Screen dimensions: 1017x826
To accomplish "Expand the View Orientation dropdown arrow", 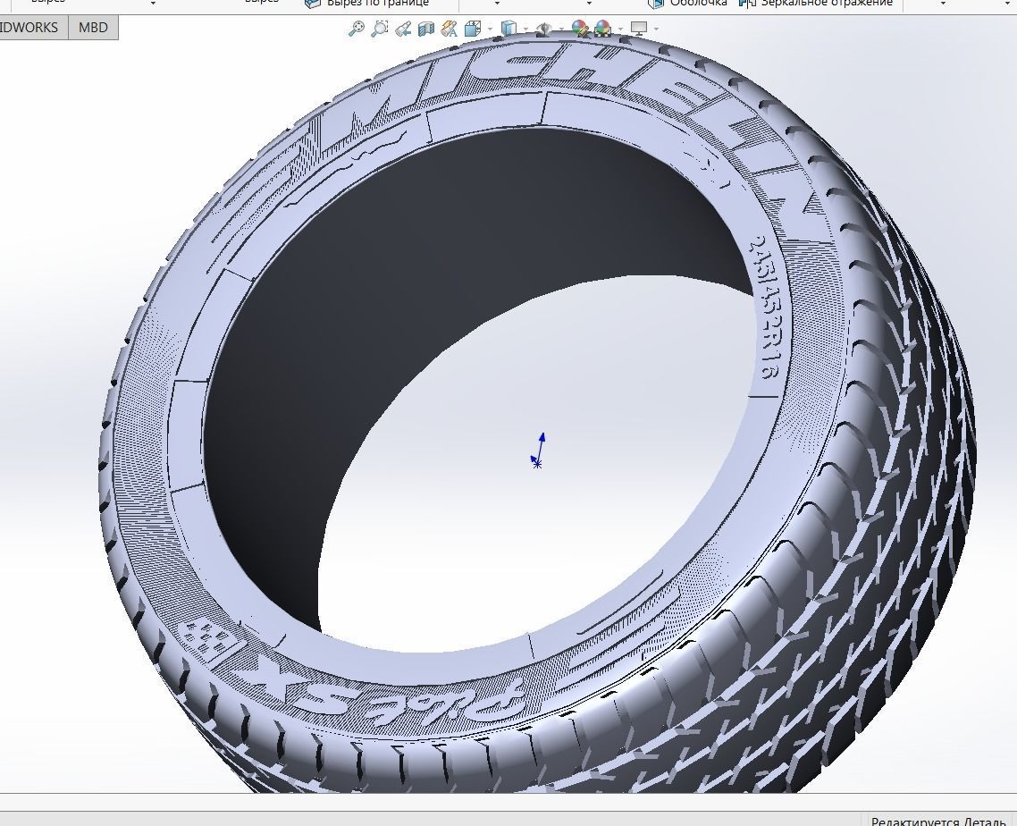I will (490, 29).
